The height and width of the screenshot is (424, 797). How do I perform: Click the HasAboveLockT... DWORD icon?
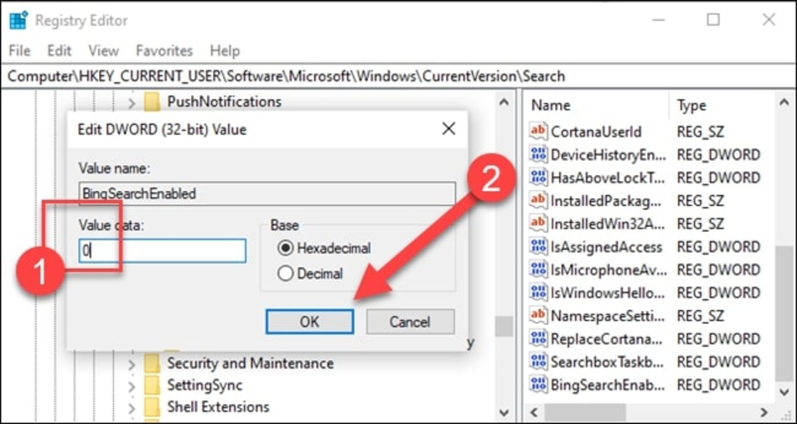click(x=538, y=177)
